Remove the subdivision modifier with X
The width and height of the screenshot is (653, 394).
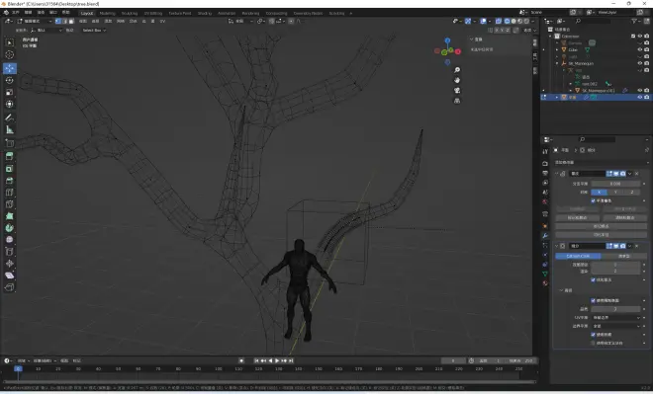click(x=637, y=246)
